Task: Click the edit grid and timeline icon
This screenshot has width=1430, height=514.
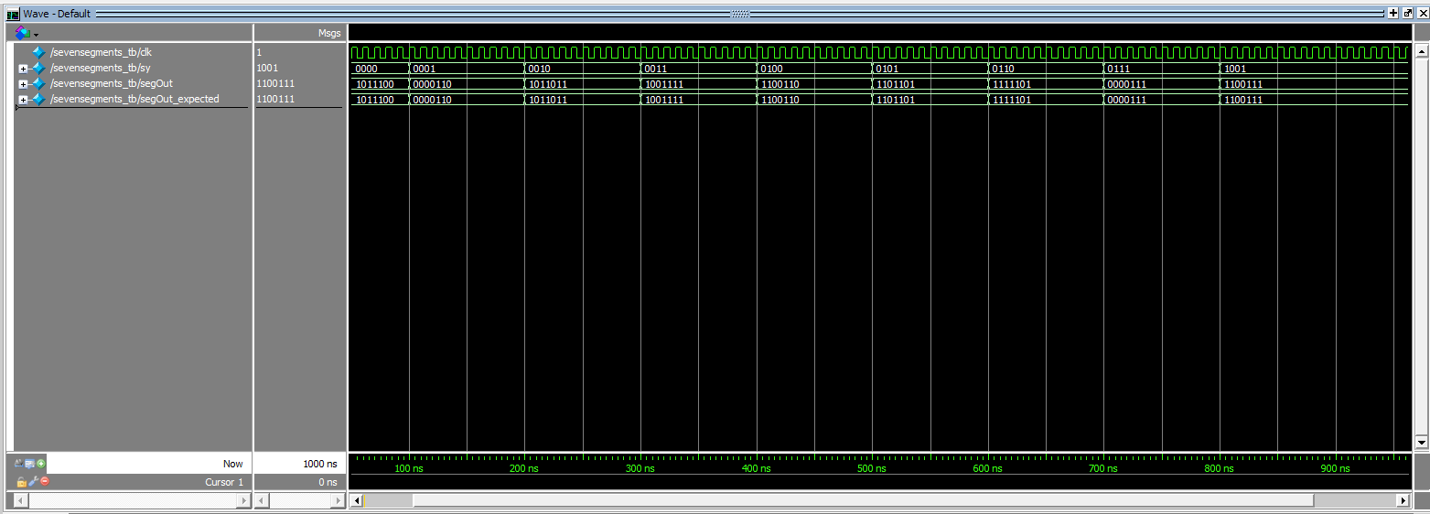Action: click(x=30, y=464)
